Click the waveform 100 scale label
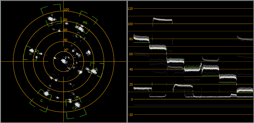254x123 pixels. click(x=130, y=24)
